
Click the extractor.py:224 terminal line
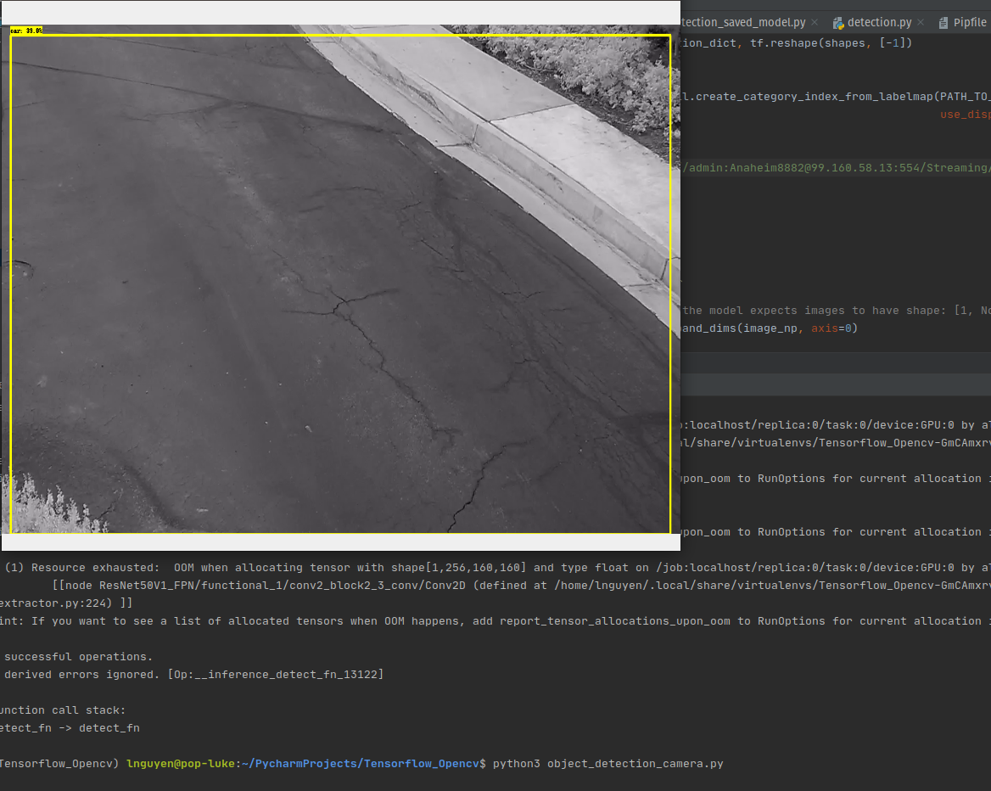point(66,603)
